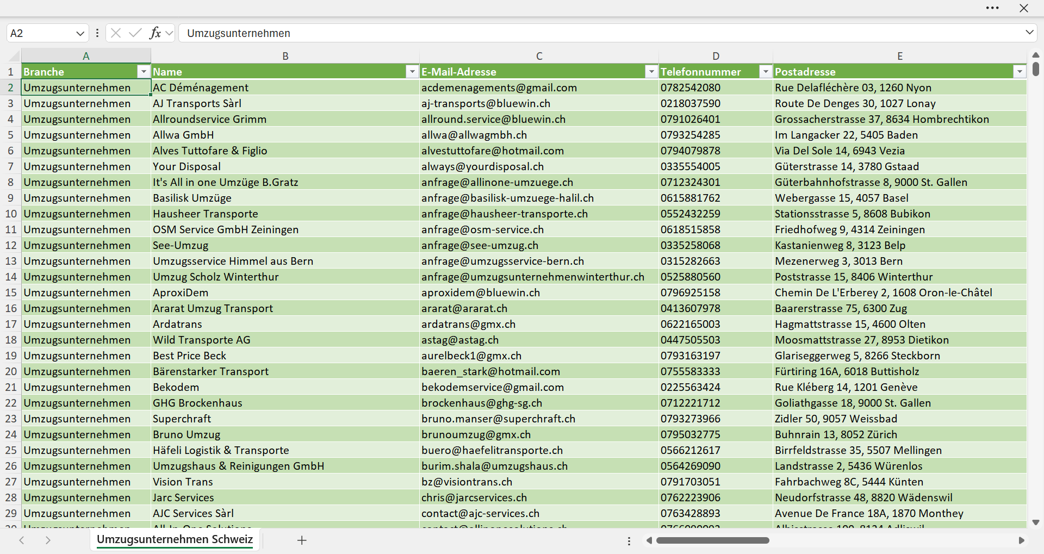Click horizontal scrollbar left arrow
Viewport: 1044px width, 554px height.
[649, 540]
